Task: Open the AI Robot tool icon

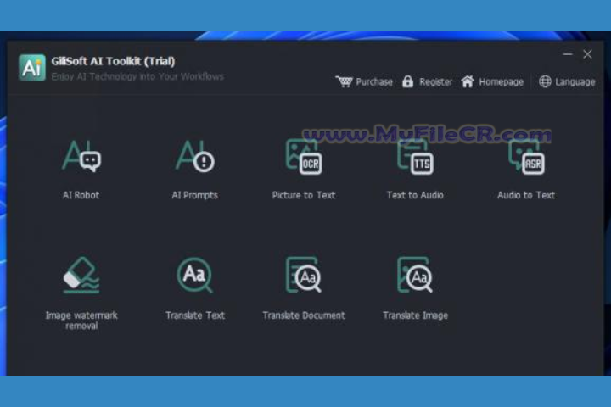Action: point(81,156)
